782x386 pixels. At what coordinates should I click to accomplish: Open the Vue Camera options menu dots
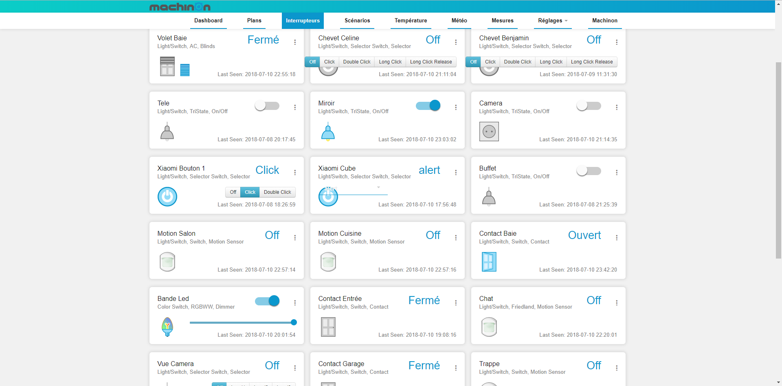pos(295,368)
